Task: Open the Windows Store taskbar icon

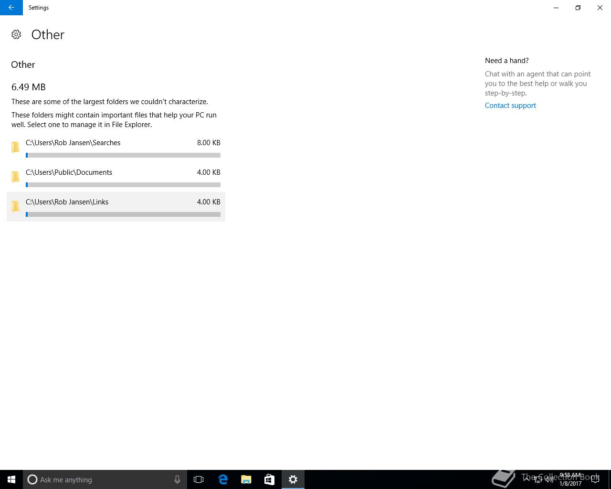Action: click(269, 479)
